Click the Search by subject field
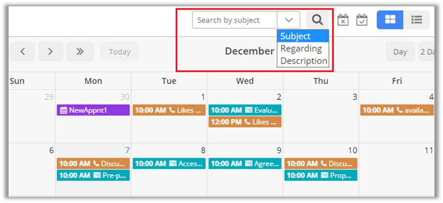This screenshot has width=443, height=203. point(234,20)
